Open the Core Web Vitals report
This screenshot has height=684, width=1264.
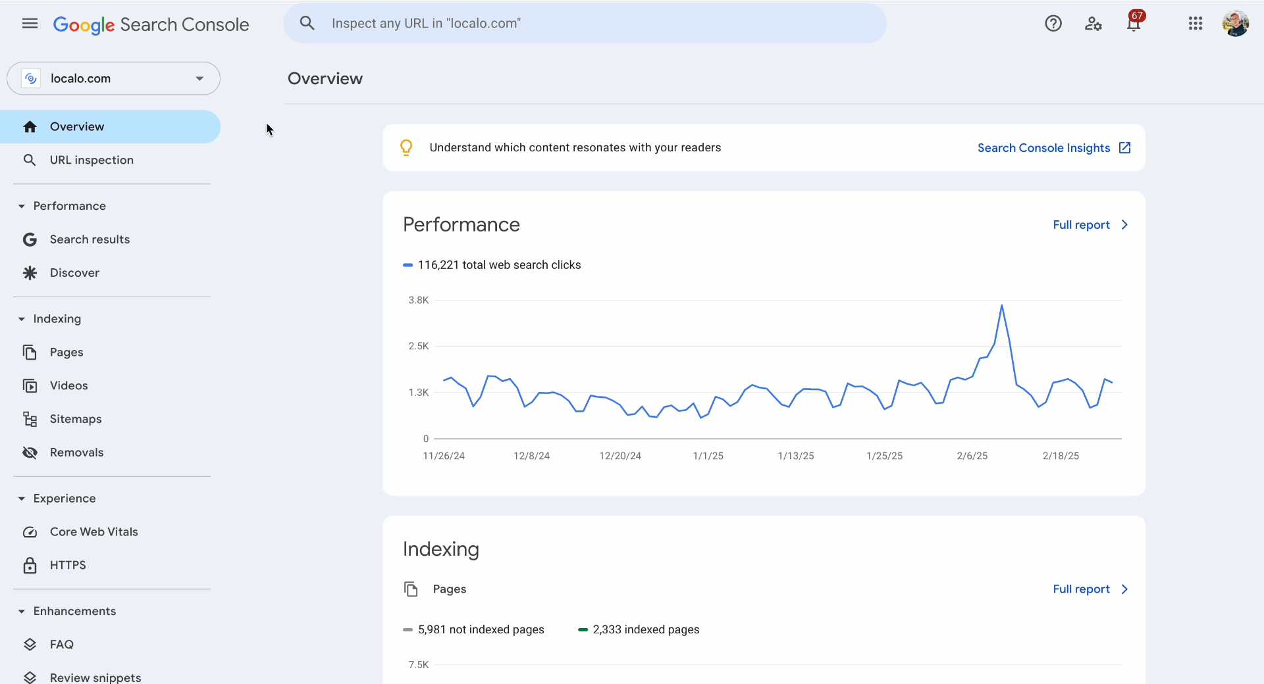click(x=93, y=531)
